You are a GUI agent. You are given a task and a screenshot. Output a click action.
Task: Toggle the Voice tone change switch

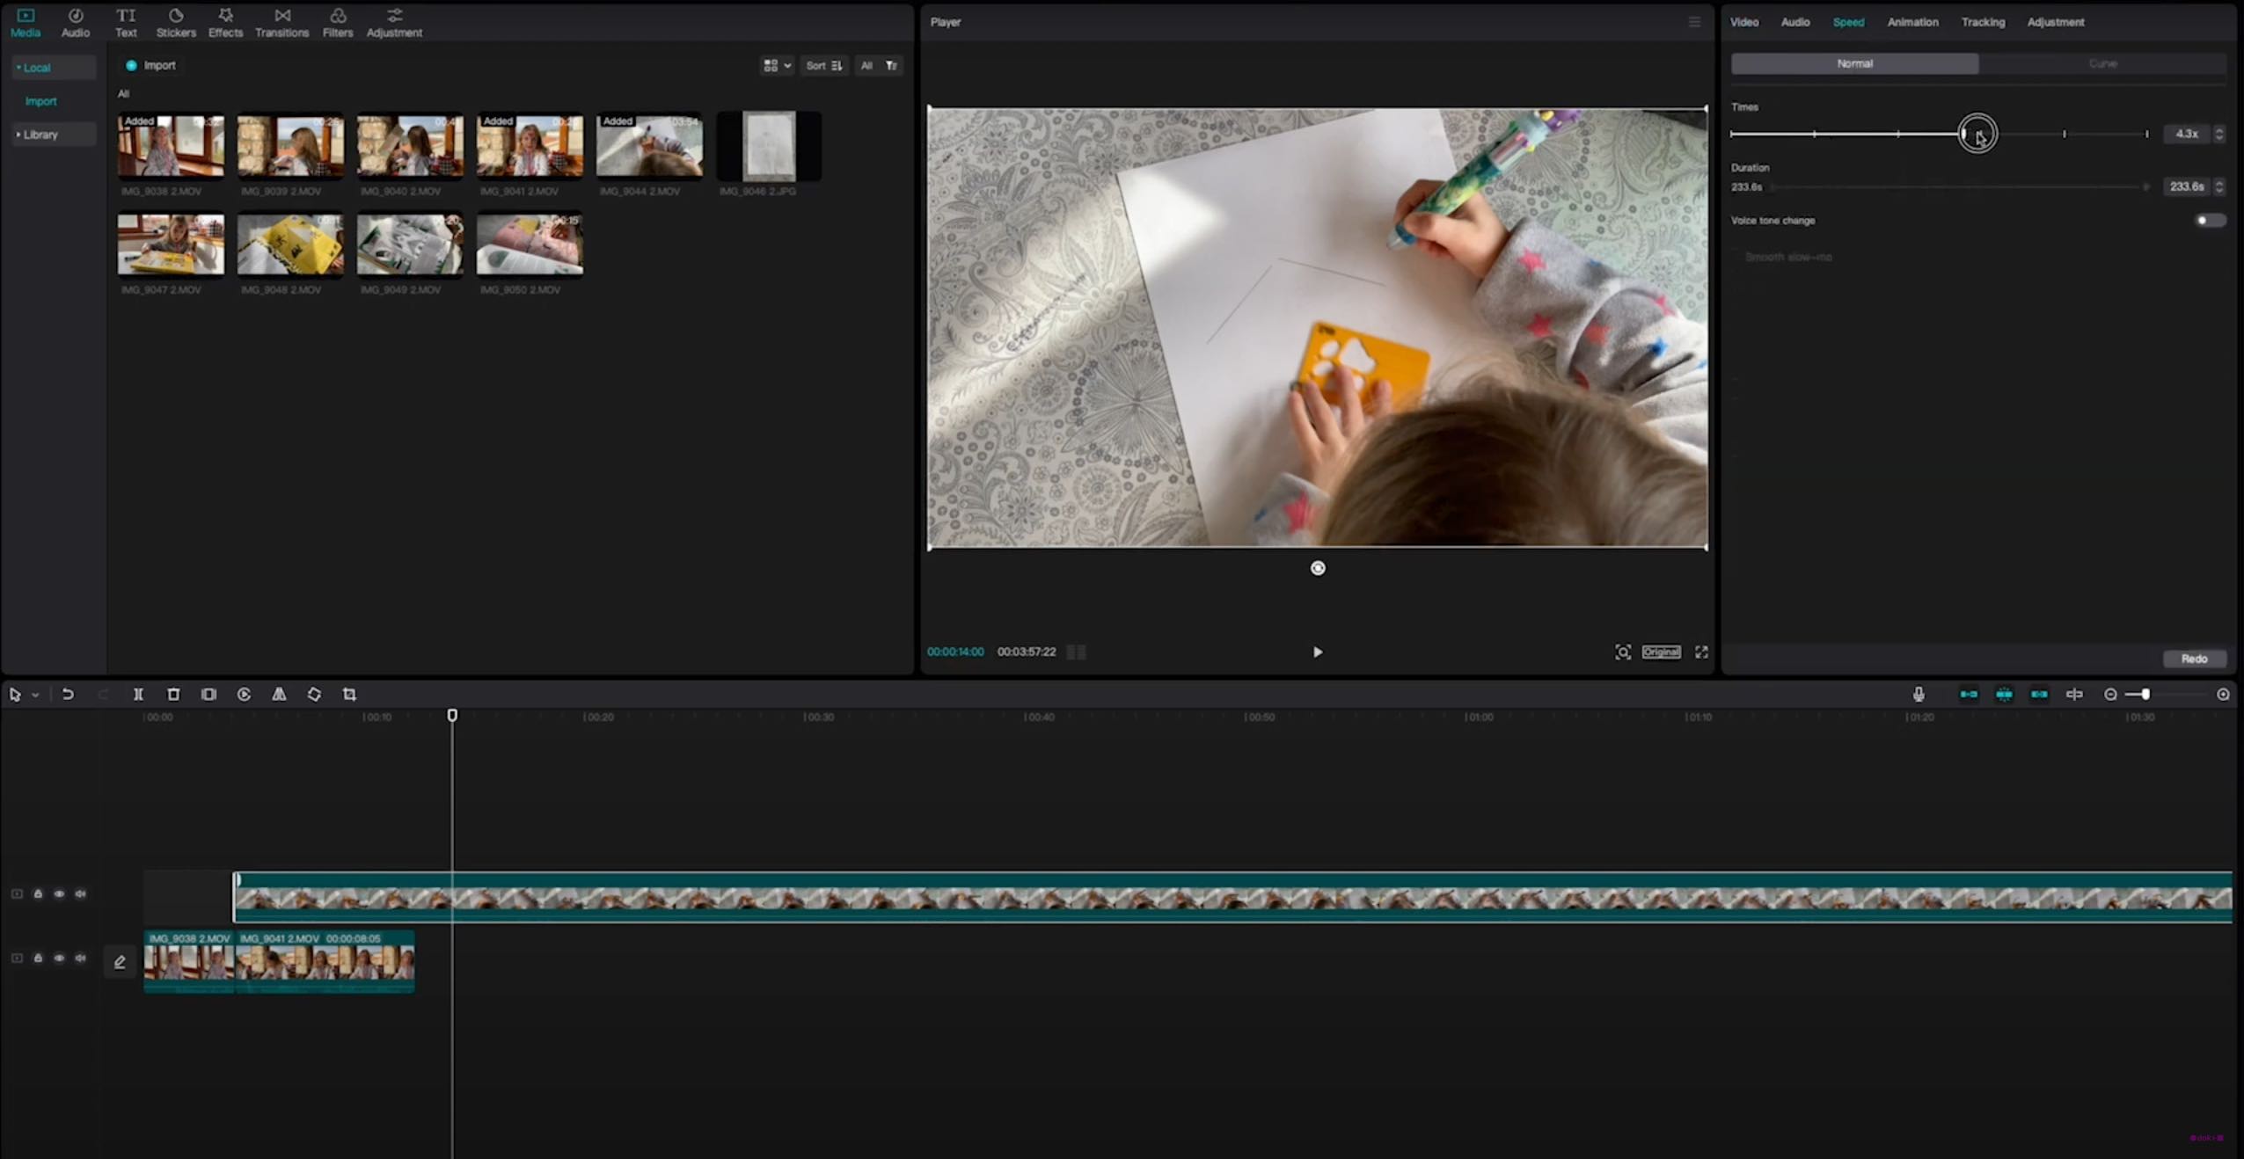point(2209,221)
